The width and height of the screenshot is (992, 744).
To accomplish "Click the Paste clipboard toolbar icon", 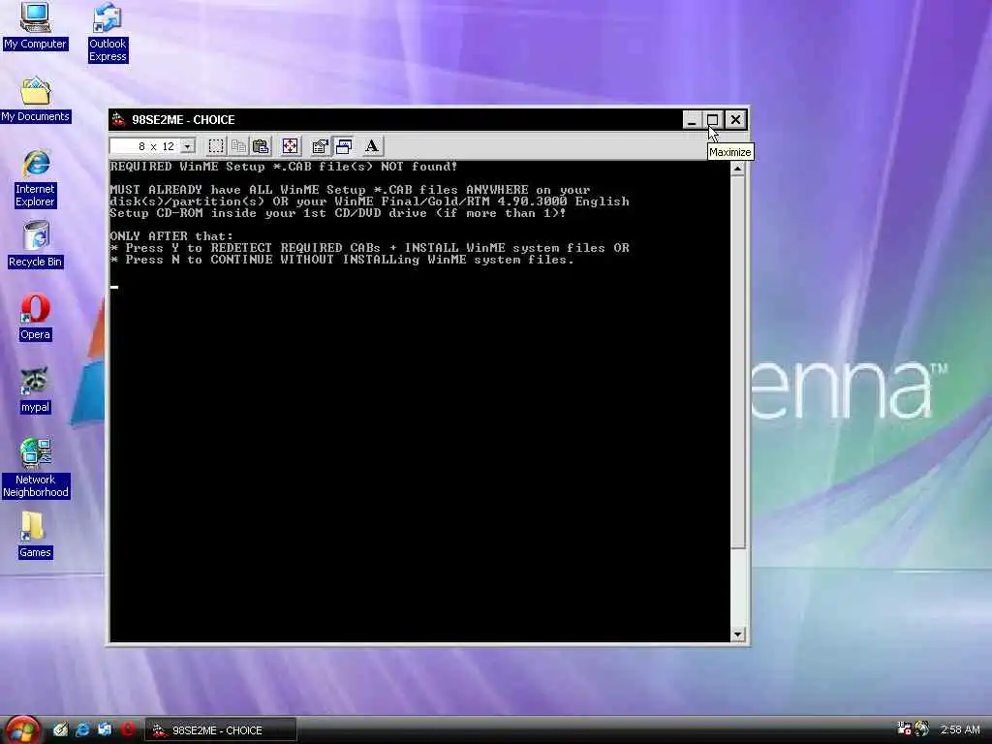I will (x=261, y=146).
